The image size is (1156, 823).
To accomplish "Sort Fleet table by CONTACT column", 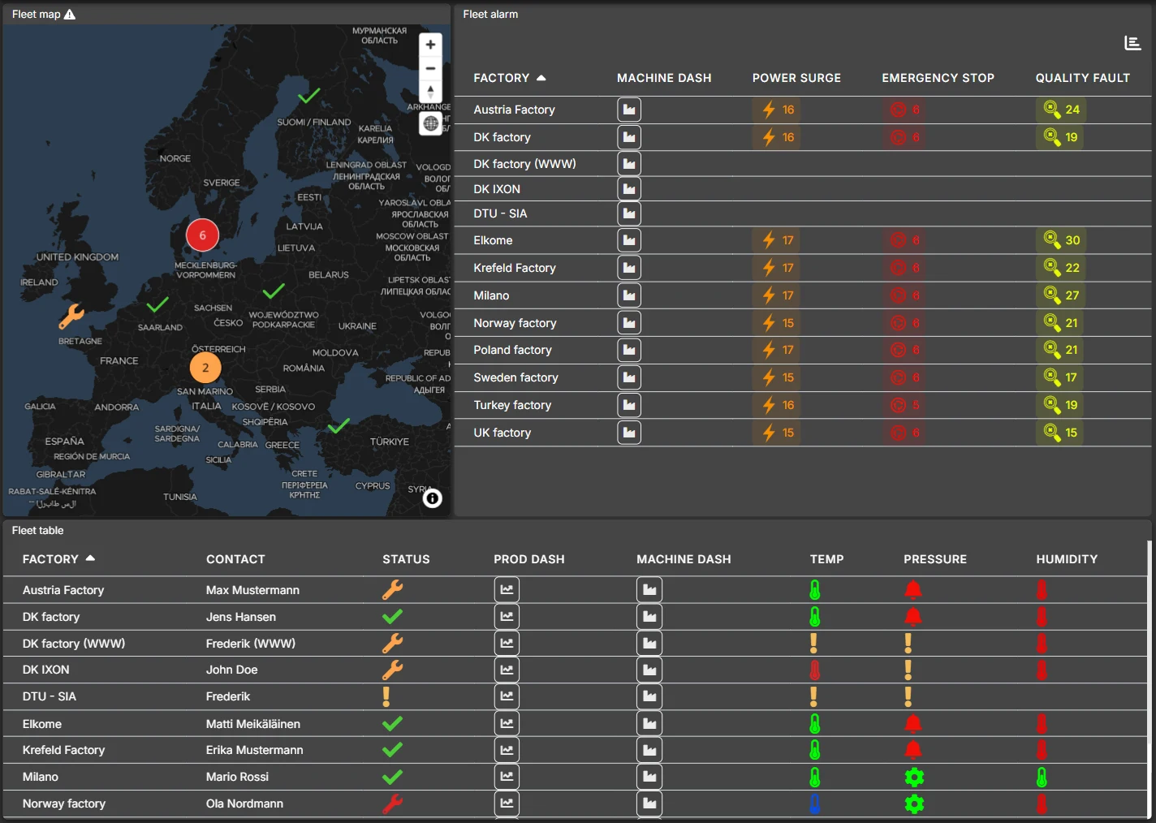I will point(235,559).
